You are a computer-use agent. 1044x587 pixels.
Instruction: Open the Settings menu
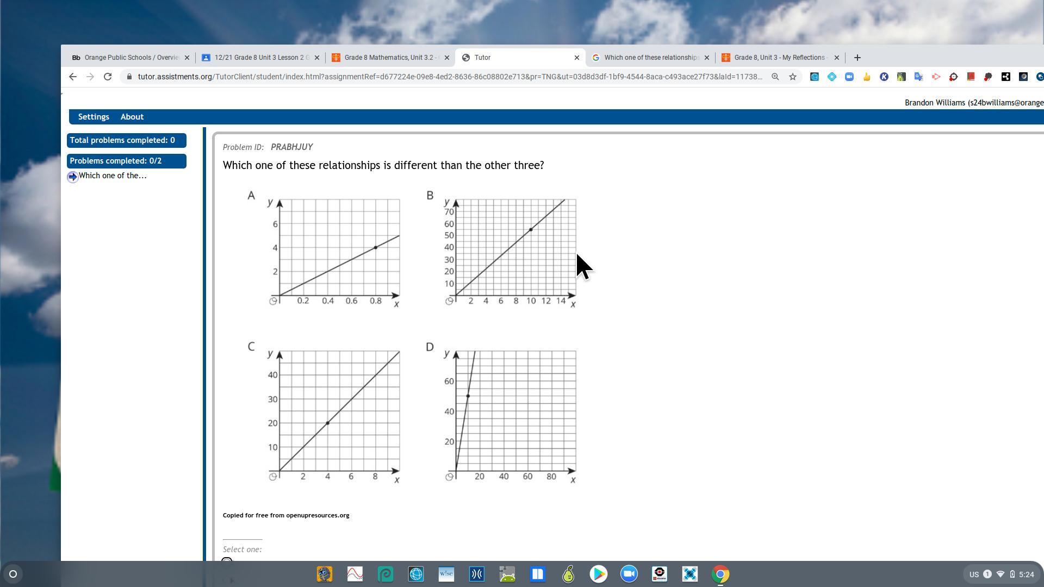point(94,117)
